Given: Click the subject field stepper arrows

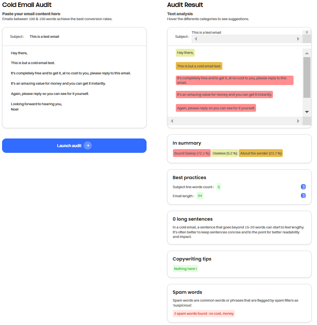Looking at the screenshot, I should click(x=306, y=32).
